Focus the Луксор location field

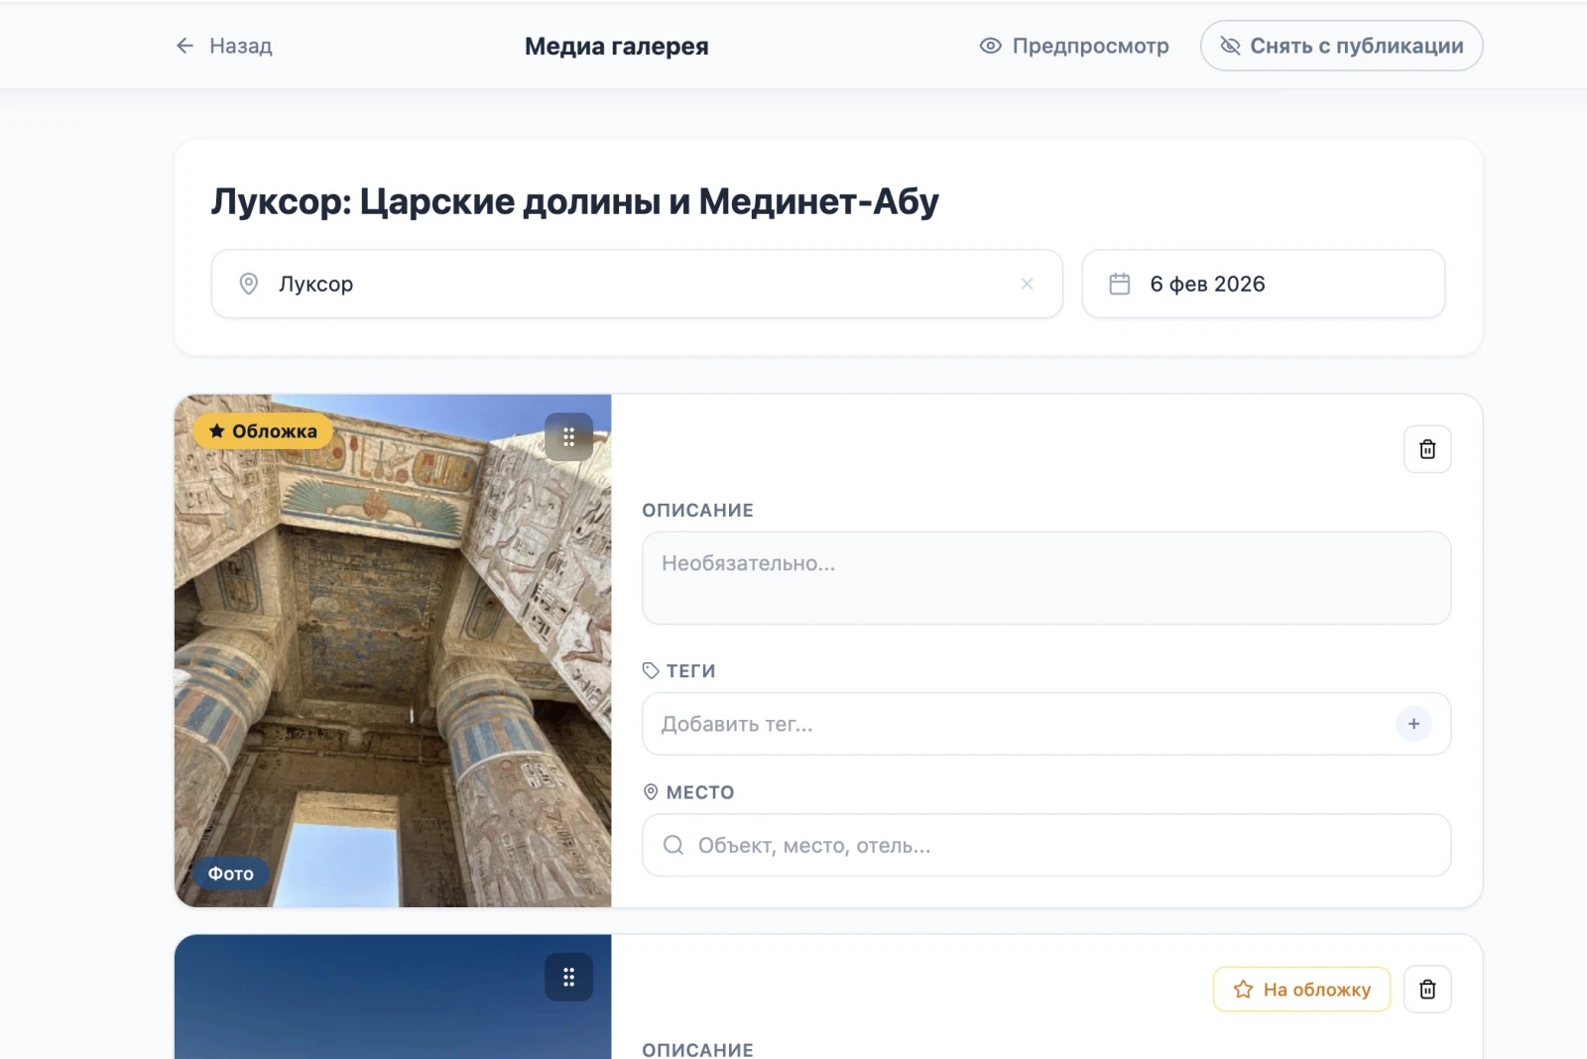pos(637,284)
